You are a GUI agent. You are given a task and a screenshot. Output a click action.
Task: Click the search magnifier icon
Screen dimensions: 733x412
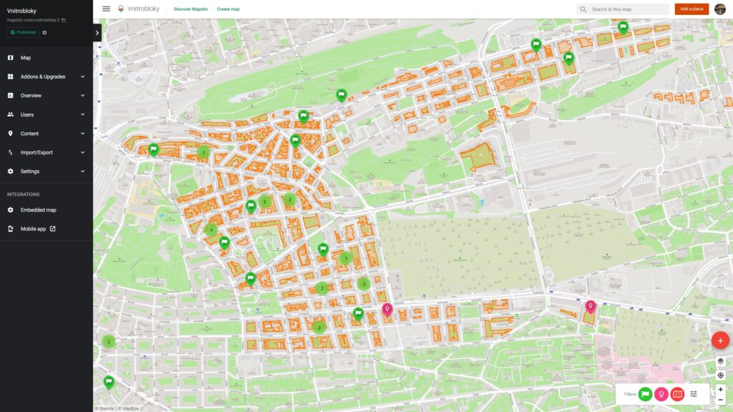pyautogui.click(x=583, y=9)
